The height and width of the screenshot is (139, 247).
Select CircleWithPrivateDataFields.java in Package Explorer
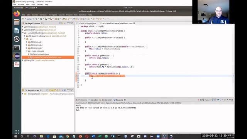tap(47, 57)
